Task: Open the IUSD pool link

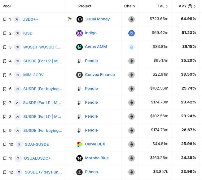Action: (28, 33)
